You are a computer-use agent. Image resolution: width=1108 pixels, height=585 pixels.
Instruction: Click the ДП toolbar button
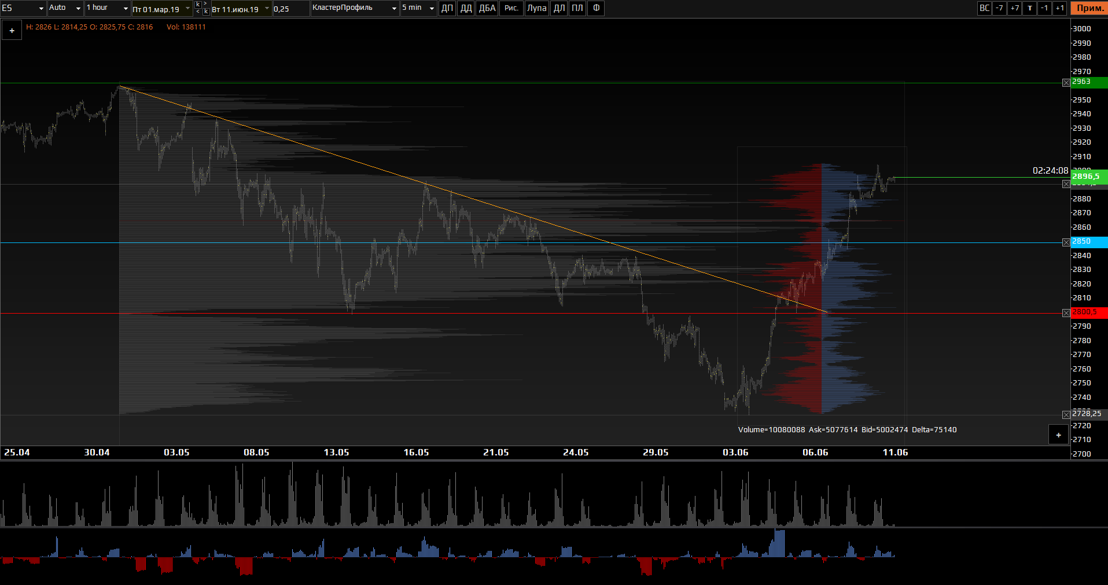447,8
